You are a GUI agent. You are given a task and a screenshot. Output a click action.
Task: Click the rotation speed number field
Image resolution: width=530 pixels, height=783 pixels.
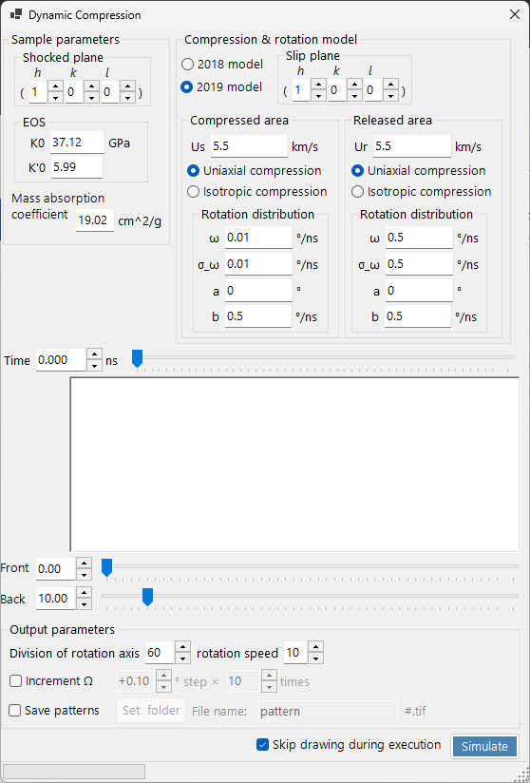pos(295,653)
